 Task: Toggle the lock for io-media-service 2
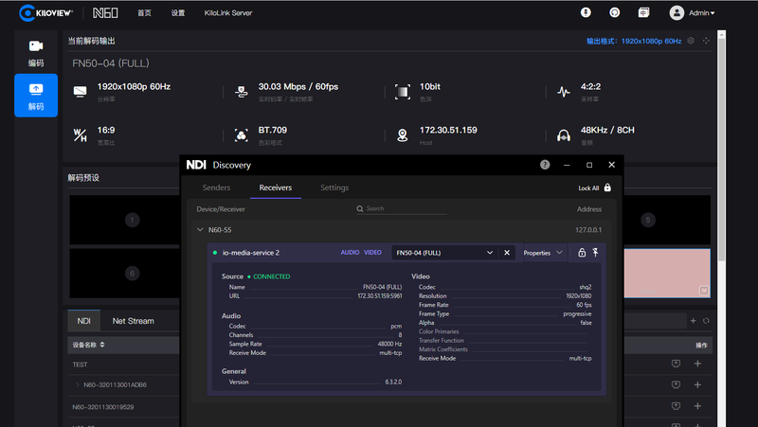(582, 253)
